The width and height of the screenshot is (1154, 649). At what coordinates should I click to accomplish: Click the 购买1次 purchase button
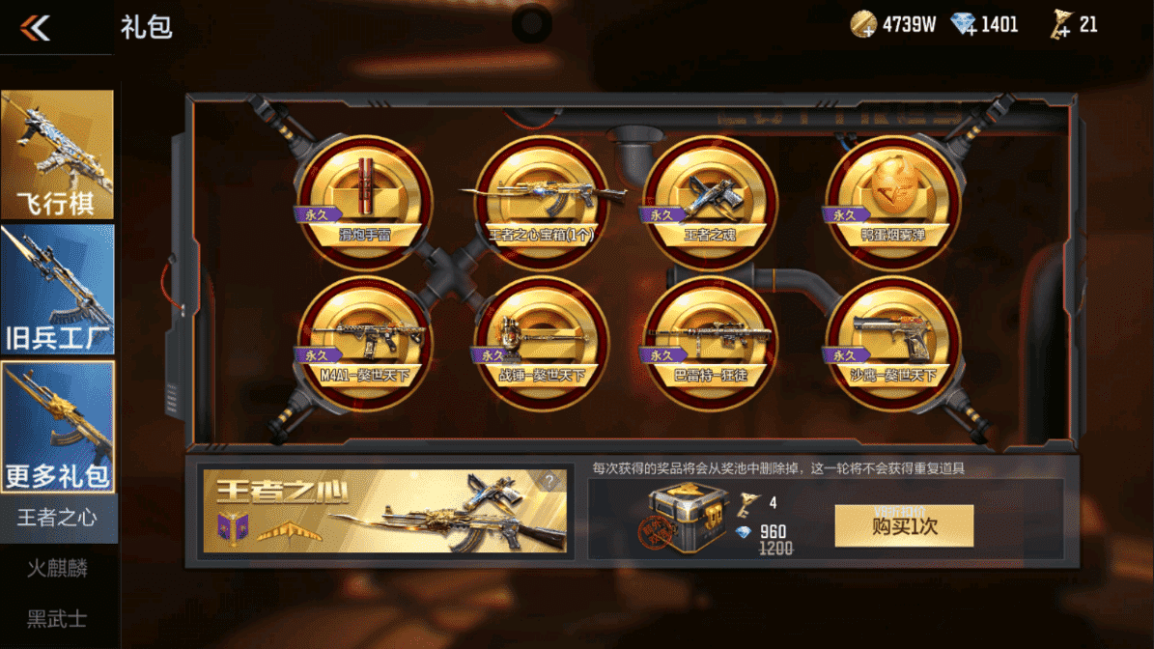click(904, 525)
